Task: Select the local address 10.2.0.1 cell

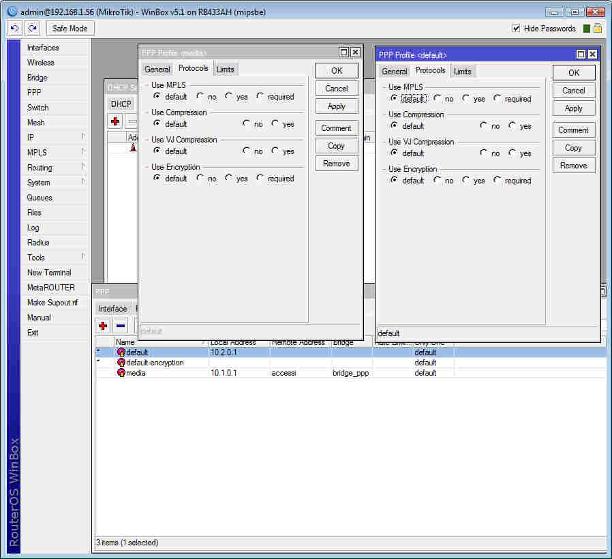Action: (x=224, y=352)
